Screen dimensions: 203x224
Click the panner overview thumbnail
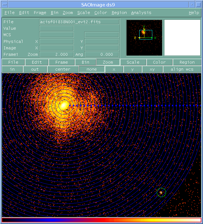pyautogui.click(x=144, y=38)
